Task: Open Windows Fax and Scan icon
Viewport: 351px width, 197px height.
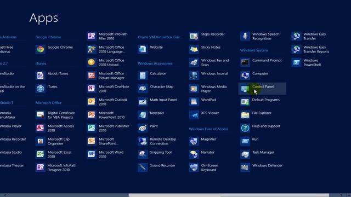Action: click(x=194, y=62)
